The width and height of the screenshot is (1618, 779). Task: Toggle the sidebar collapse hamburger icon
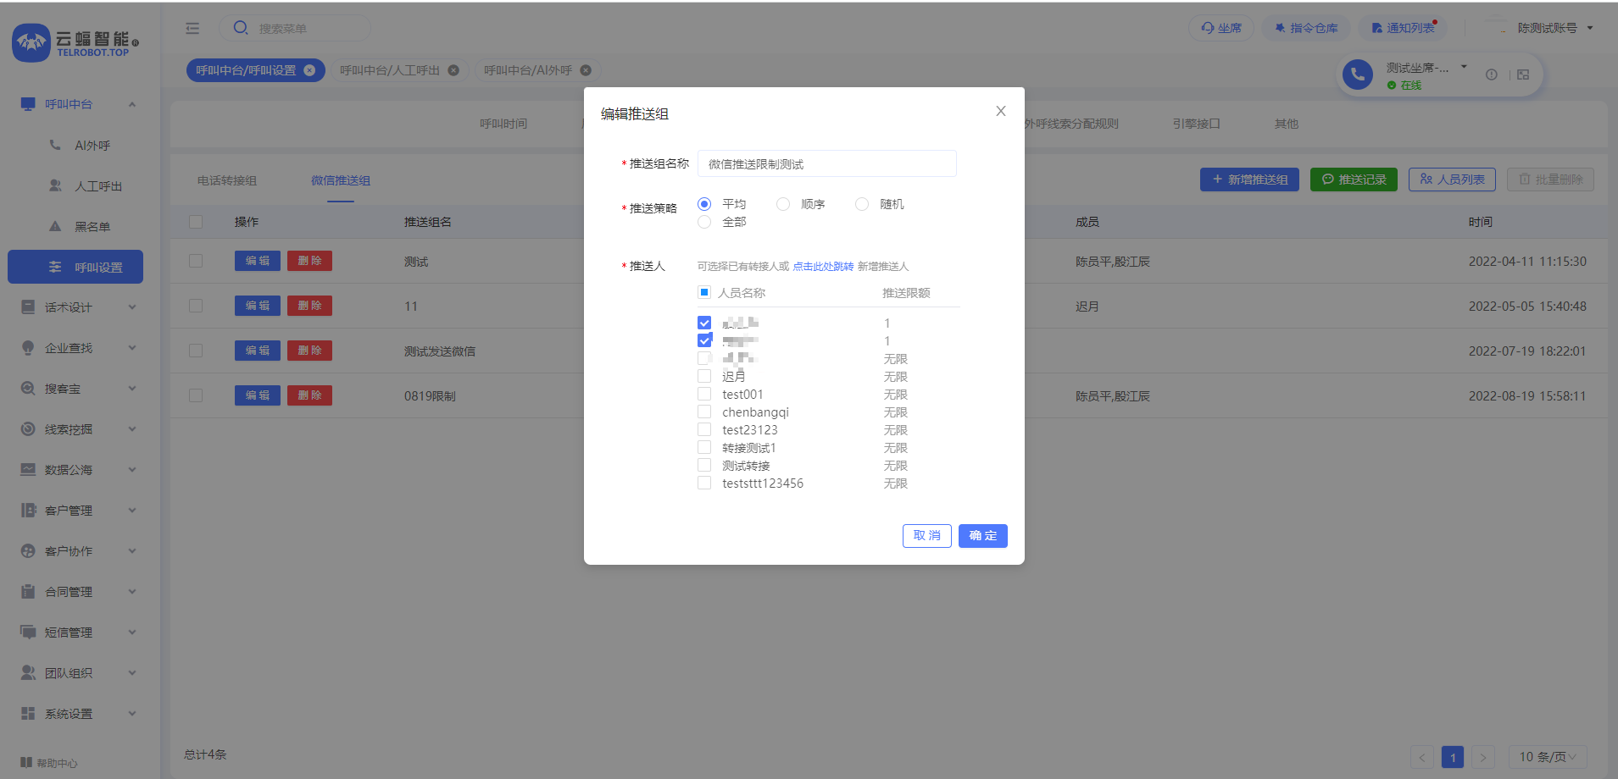192,28
